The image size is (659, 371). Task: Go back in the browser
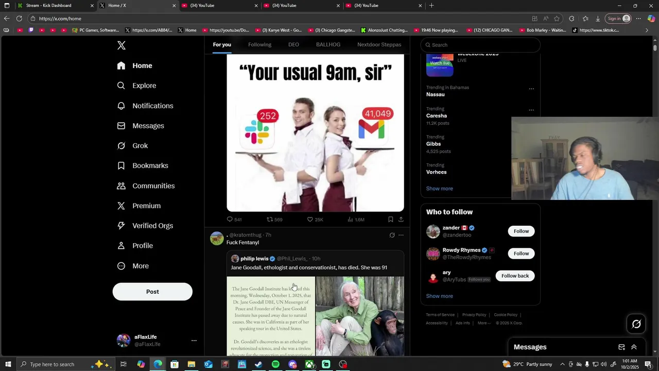(x=7, y=19)
